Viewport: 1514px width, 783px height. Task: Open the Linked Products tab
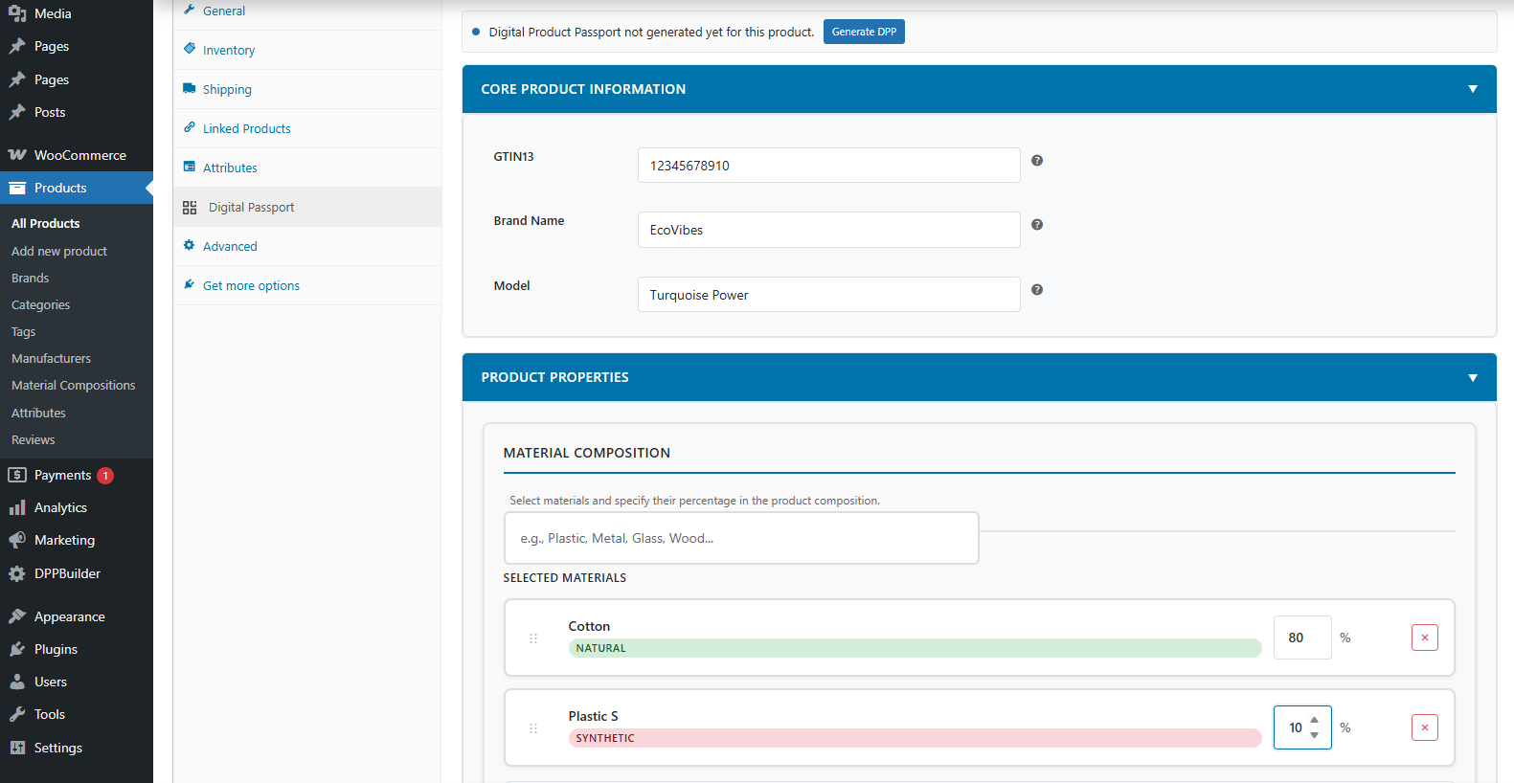click(246, 129)
